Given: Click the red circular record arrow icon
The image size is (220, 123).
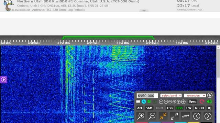Looking at the screenshot, I should 202,101.
